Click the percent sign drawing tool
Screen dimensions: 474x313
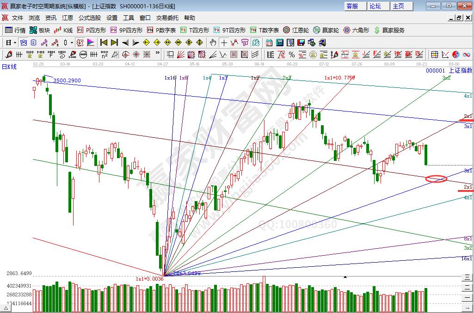pyautogui.click(x=291, y=55)
